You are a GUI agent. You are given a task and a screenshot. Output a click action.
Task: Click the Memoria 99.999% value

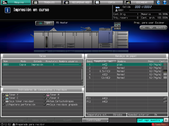coord(163,14)
